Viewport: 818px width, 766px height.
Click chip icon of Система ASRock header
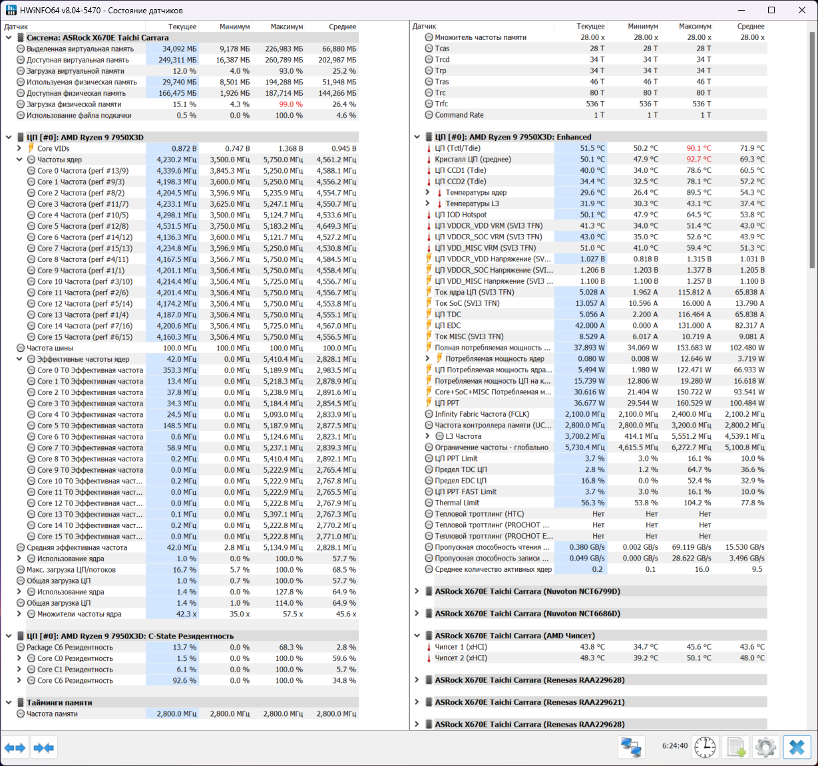20,38
